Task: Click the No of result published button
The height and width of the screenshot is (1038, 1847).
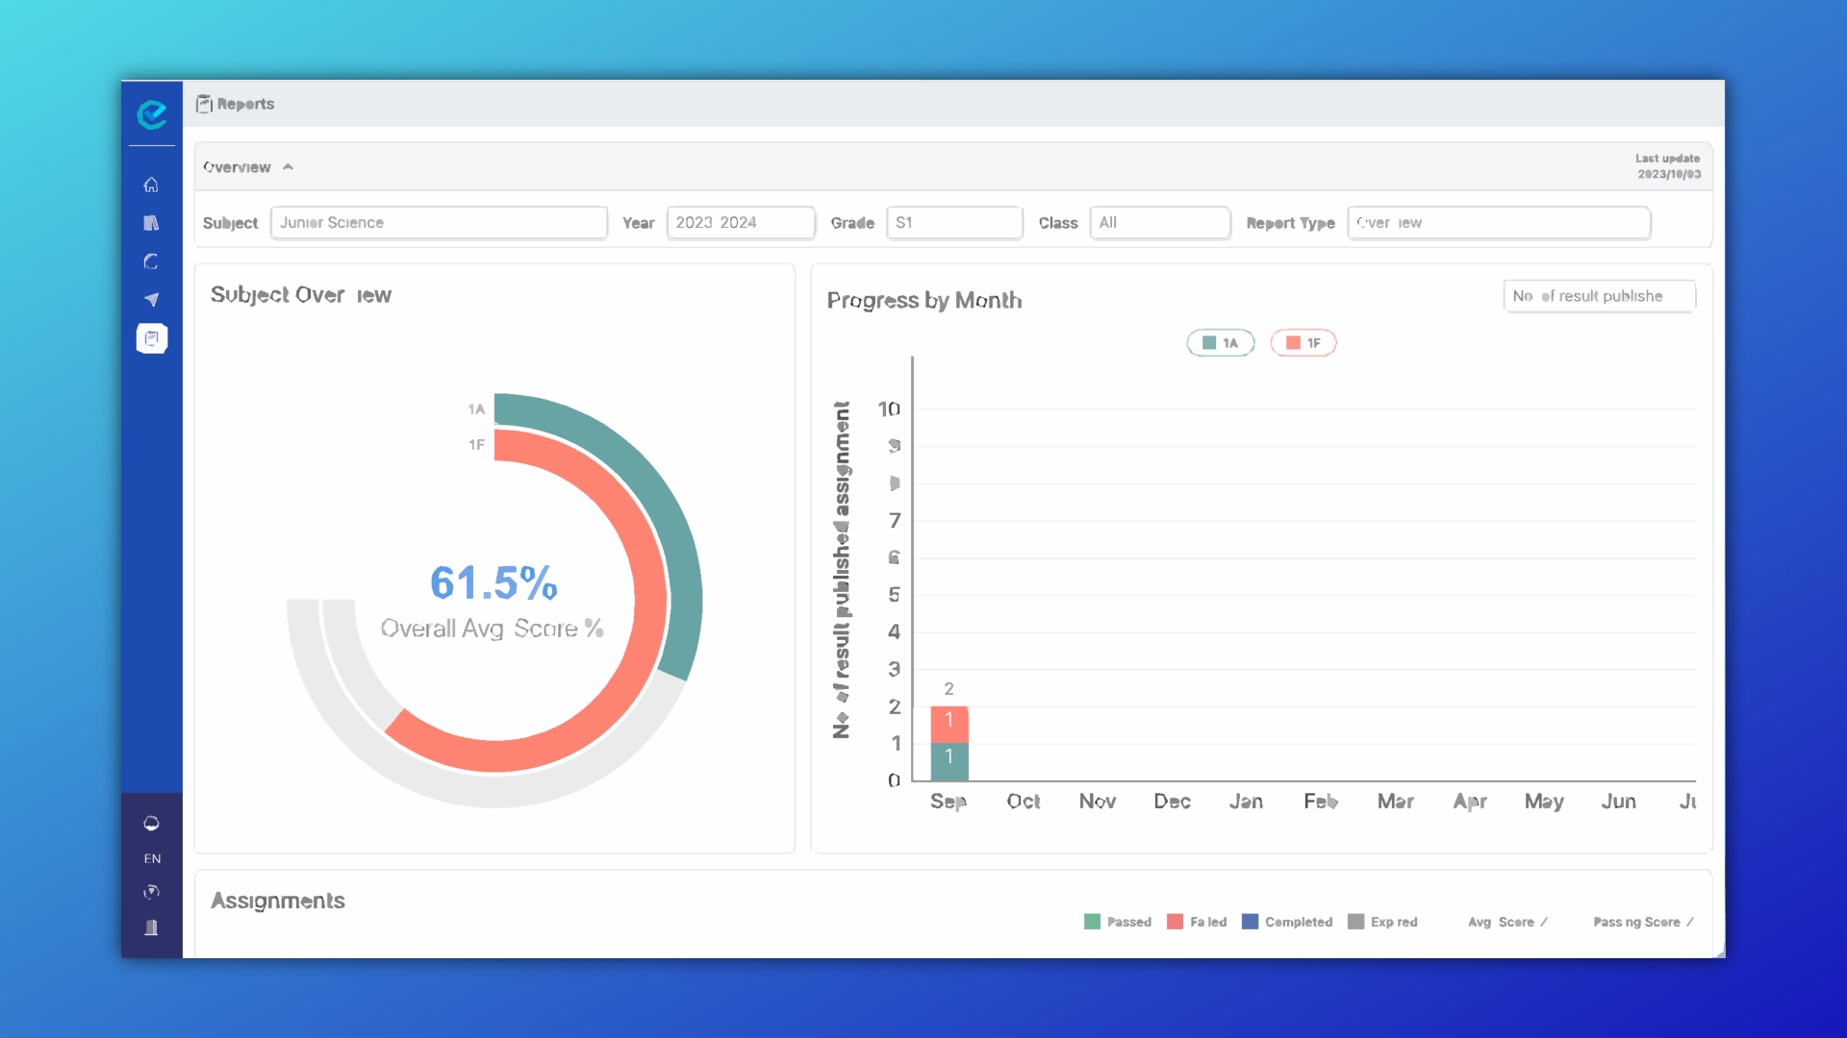Action: coord(1599,295)
